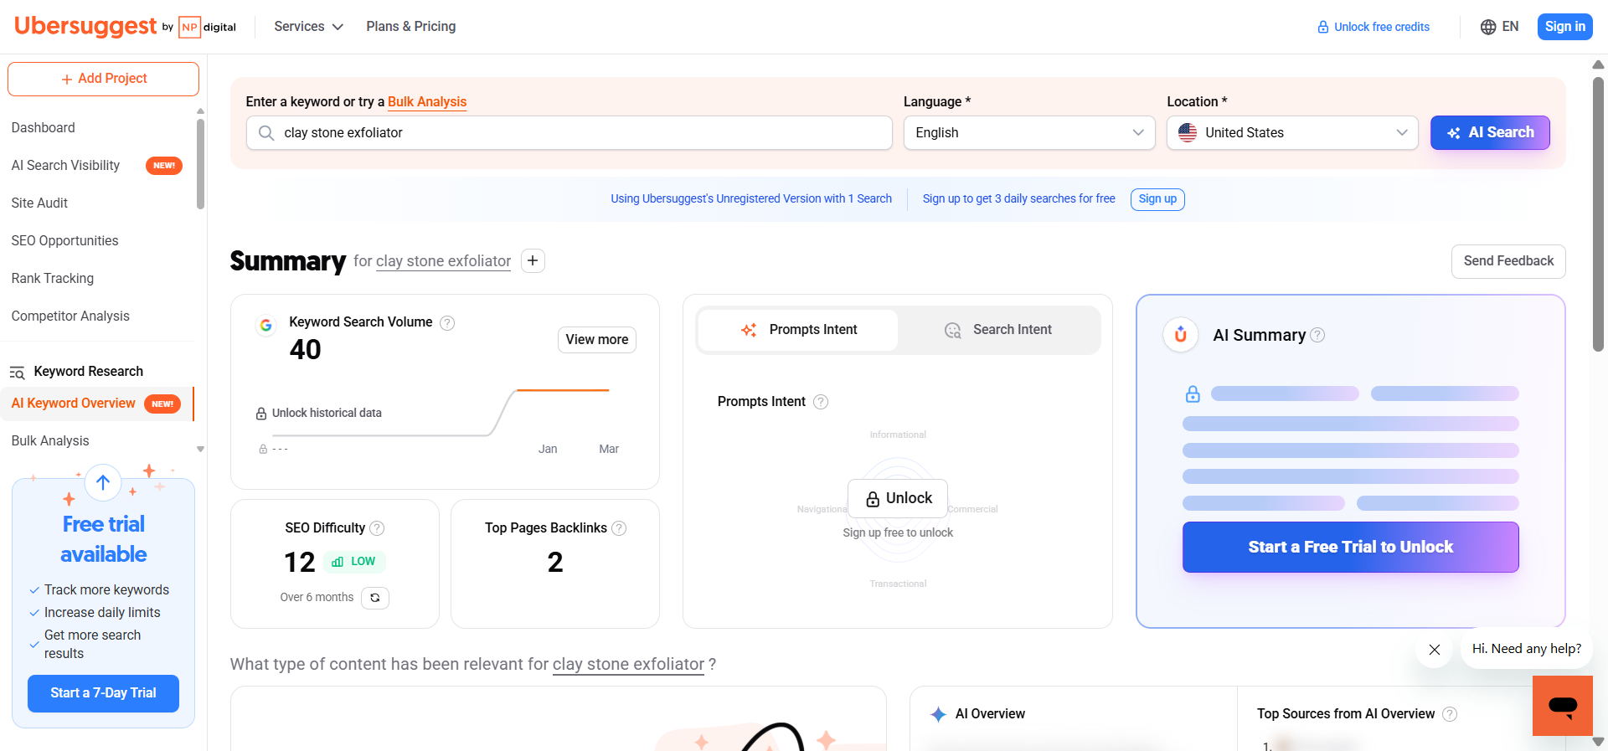Expand sidebar with the down scroll arrow
Viewport: 1608px width, 751px height.
click(x=200, y=450)
